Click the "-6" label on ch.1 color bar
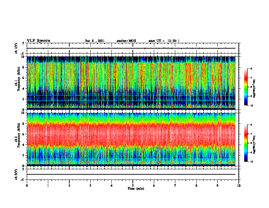This screenshot has height=208, width=269. point(251,68)
